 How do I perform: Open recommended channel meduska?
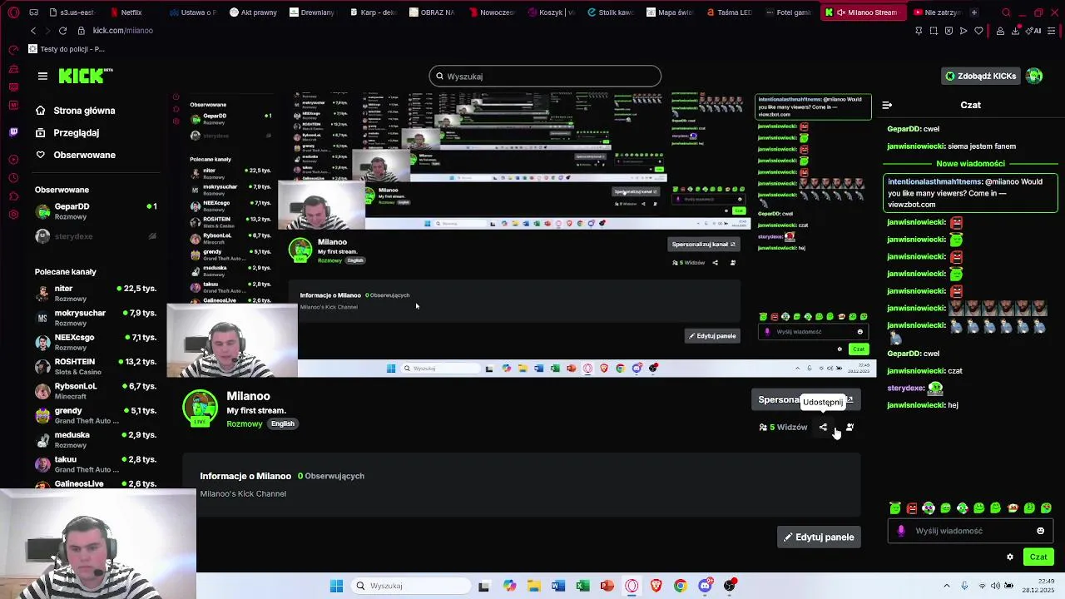(96, 439)
